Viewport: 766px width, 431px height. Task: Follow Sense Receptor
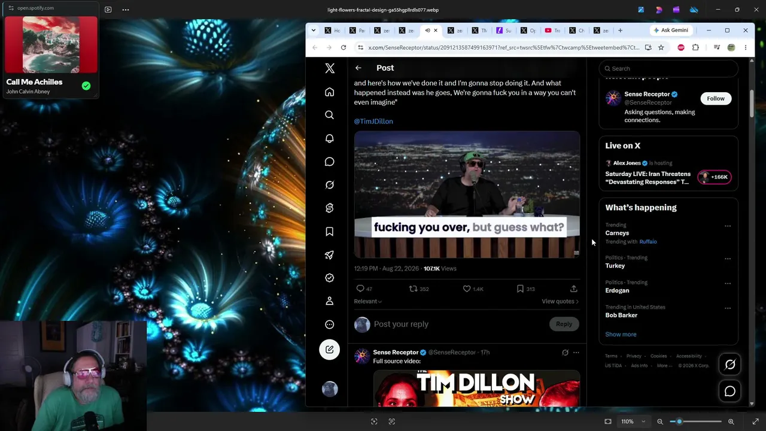pos(716,99)
